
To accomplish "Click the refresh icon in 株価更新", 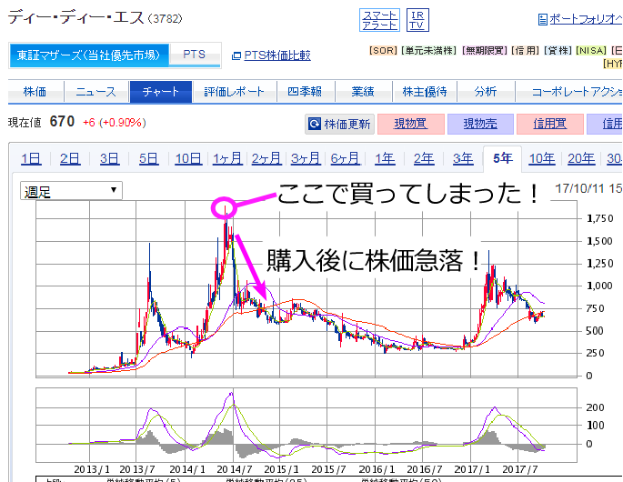I will (315, 124).
